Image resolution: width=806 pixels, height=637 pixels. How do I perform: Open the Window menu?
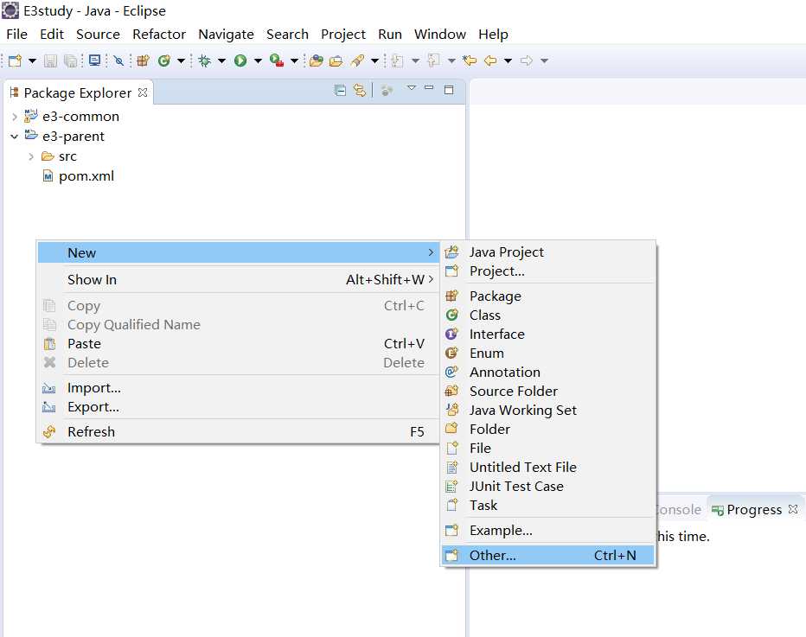(x=440, y=35)
